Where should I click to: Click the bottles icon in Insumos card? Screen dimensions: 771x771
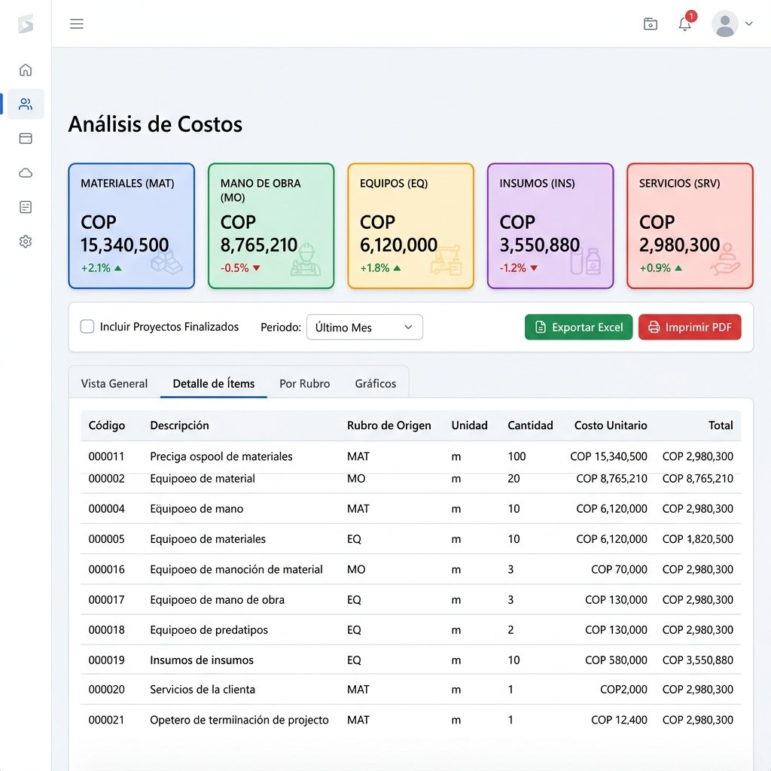point(586,261)
